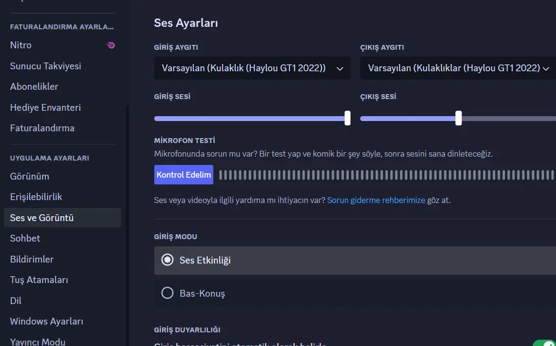This screenshot has width=556, height=346.
Task: Click the Nitro badge icon in sidebar
Action: click(x=110, y=45)
